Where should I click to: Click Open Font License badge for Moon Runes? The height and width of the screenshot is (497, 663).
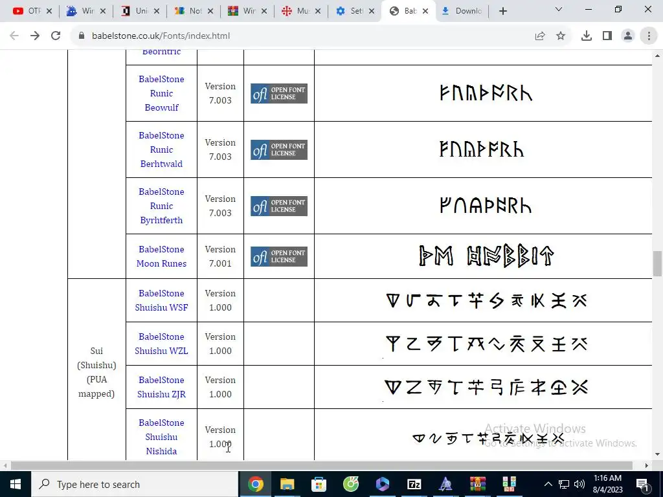279,256
